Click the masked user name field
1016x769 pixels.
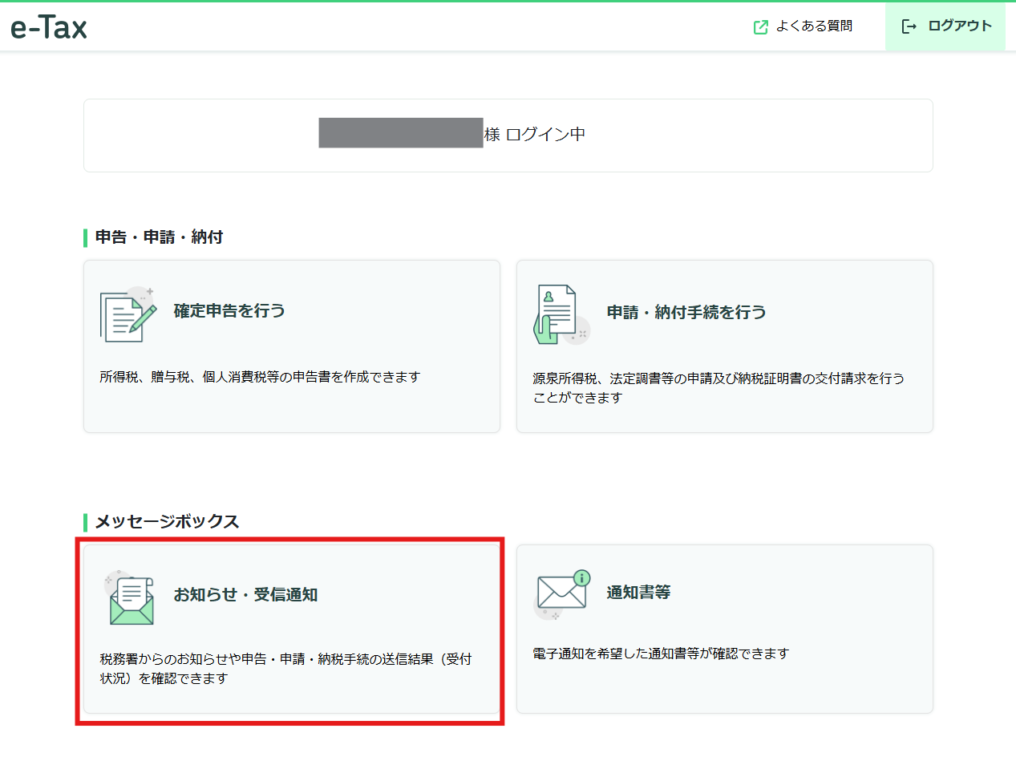click(401, 133)
